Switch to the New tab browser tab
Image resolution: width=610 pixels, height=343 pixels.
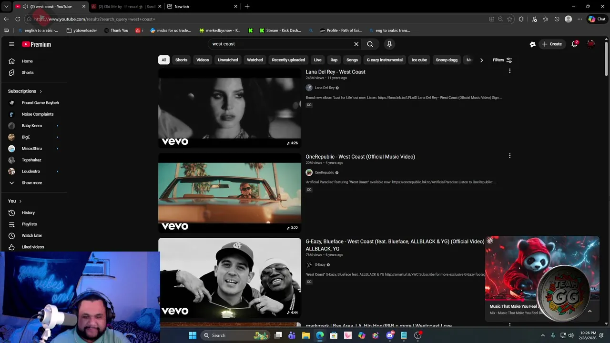pos(203,7)
